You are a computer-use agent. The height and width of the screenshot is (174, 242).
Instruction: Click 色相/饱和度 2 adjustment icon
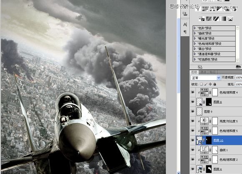pos(204,159)
